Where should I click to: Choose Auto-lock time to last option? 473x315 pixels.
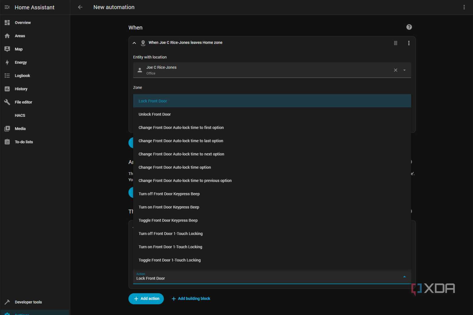click(272, 141)
